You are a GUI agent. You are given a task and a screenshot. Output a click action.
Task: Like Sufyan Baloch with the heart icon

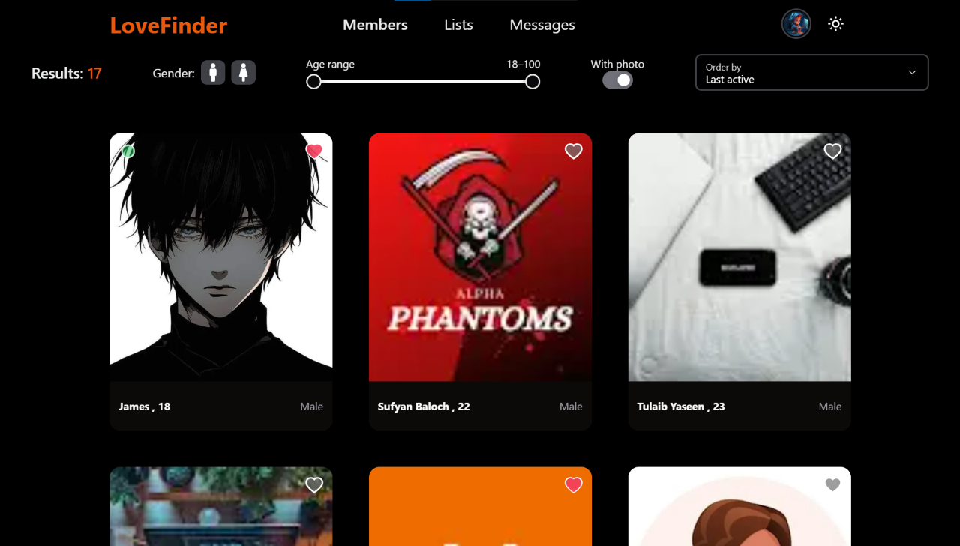(x=573, y=151)
